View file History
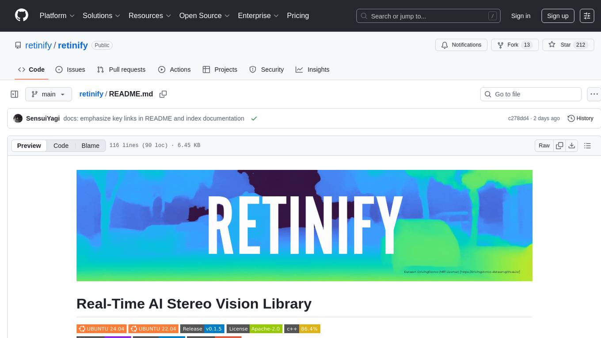Image resolution: width=601 pixels, height=338 pixels. coord(580,119)
